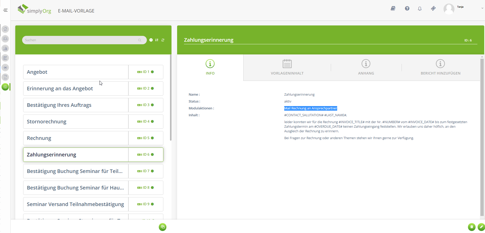Switch to the Vorlageninhalt tab
This screenshot has height=233, width=485.
point(287,67)
